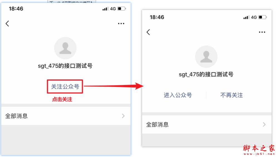Click account name sgt_475的接口测试号 on left

click(x=65, y=66)
